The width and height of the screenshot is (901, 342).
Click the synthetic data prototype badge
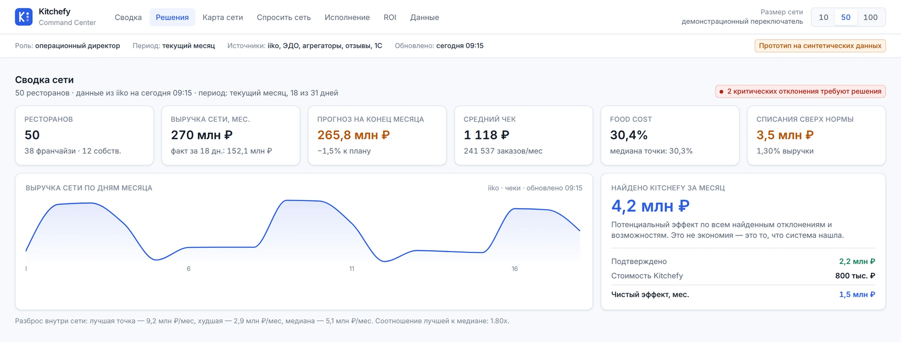(820, 46)
